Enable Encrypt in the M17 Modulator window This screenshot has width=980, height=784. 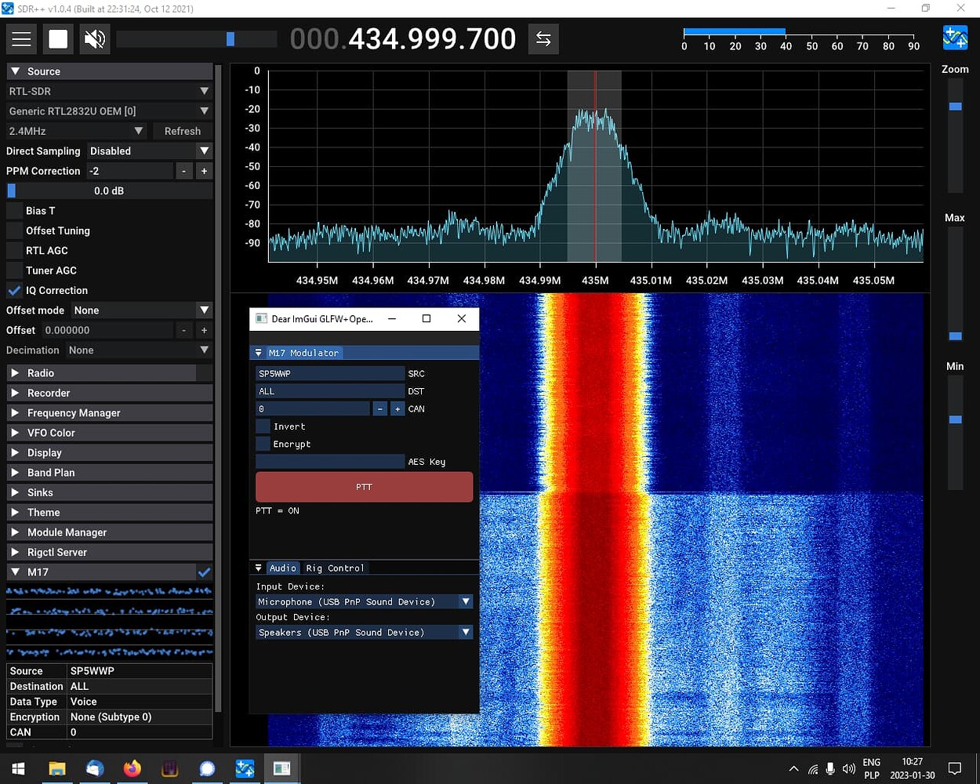coord(263,444)
